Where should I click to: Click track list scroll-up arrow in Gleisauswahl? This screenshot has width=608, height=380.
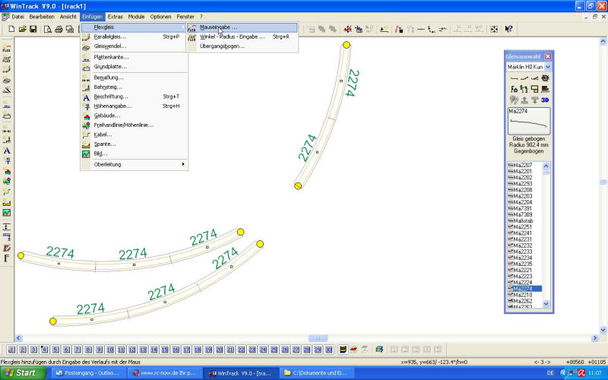point(546,166)
